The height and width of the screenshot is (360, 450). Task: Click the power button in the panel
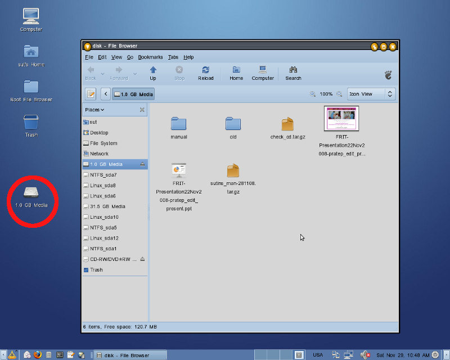(435, 355)
